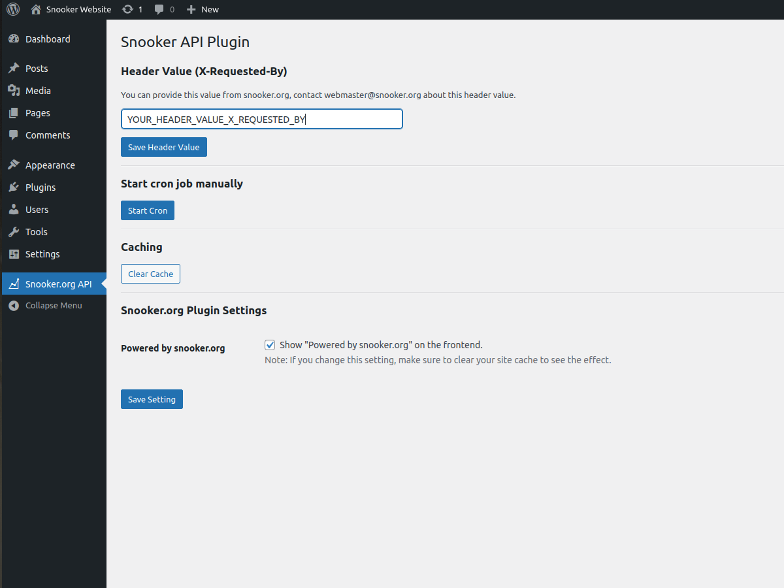
Task: Click the Tools wrench icon
Action: pos(14,232)
